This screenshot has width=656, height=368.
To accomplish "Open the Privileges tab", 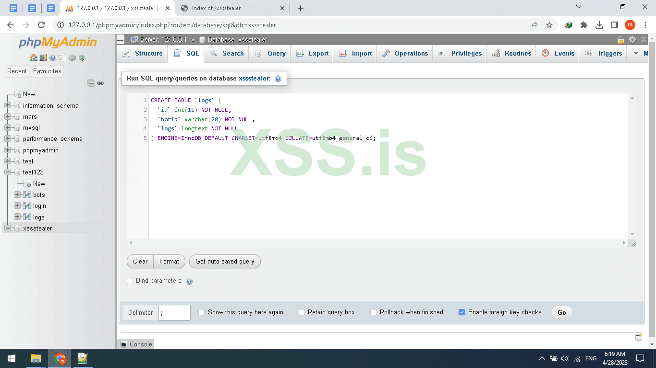I will [x=460, y=54].
